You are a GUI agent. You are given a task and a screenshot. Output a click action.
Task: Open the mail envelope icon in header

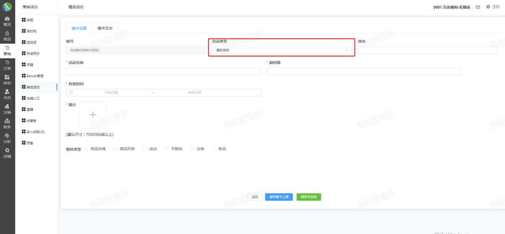click(478, 7)
